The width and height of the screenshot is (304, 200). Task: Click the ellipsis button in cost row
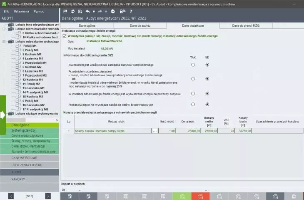[x=155, y=131]
